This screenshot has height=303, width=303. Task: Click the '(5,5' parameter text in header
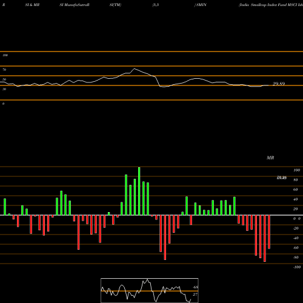[x=156, y=5]
